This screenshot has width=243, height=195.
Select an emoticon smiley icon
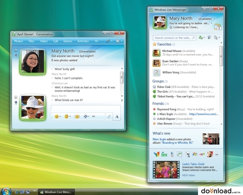coord(57,116)
